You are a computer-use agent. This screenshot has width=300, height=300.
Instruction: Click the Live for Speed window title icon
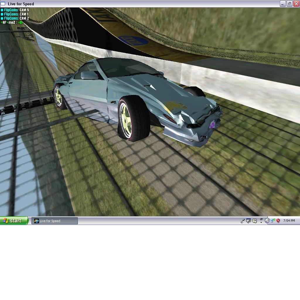point(3,4)
